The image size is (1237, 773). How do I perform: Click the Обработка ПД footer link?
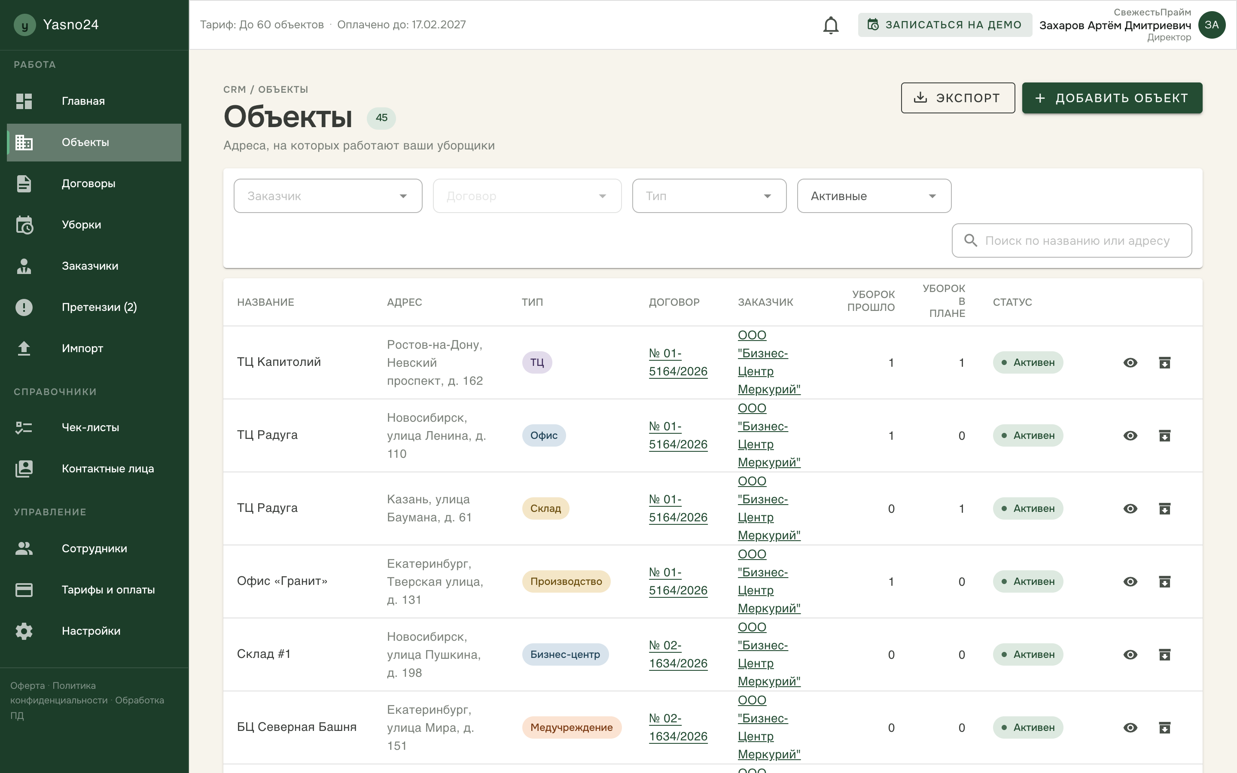[87, 708]
